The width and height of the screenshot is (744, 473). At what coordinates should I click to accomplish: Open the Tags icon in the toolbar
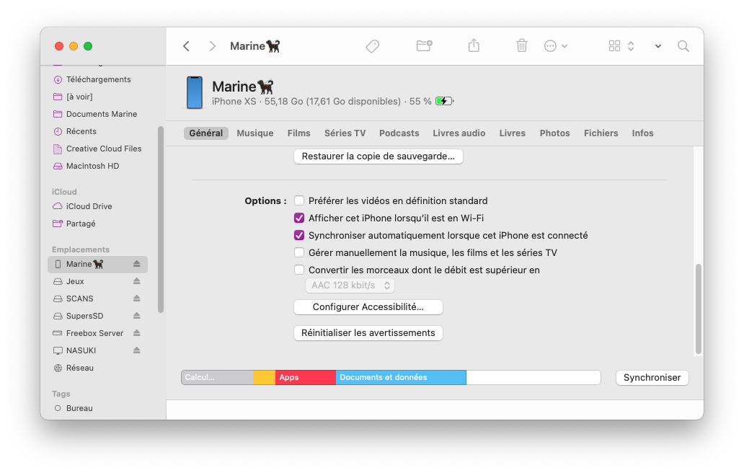[372, 45]
